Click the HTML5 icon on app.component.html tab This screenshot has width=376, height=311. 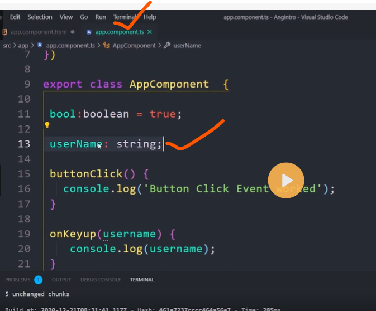pyautogui.click(x=4, y=32)
